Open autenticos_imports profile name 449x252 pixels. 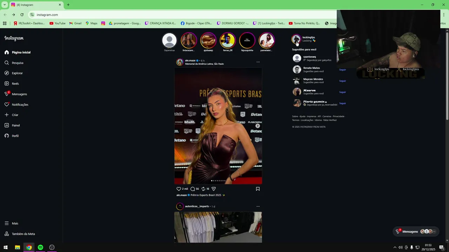(x=197, y=206)
